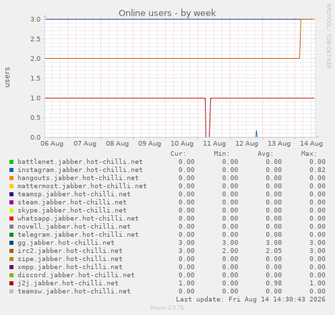
Task: Click the skype lime legend swatch
Action: [11, 210]
